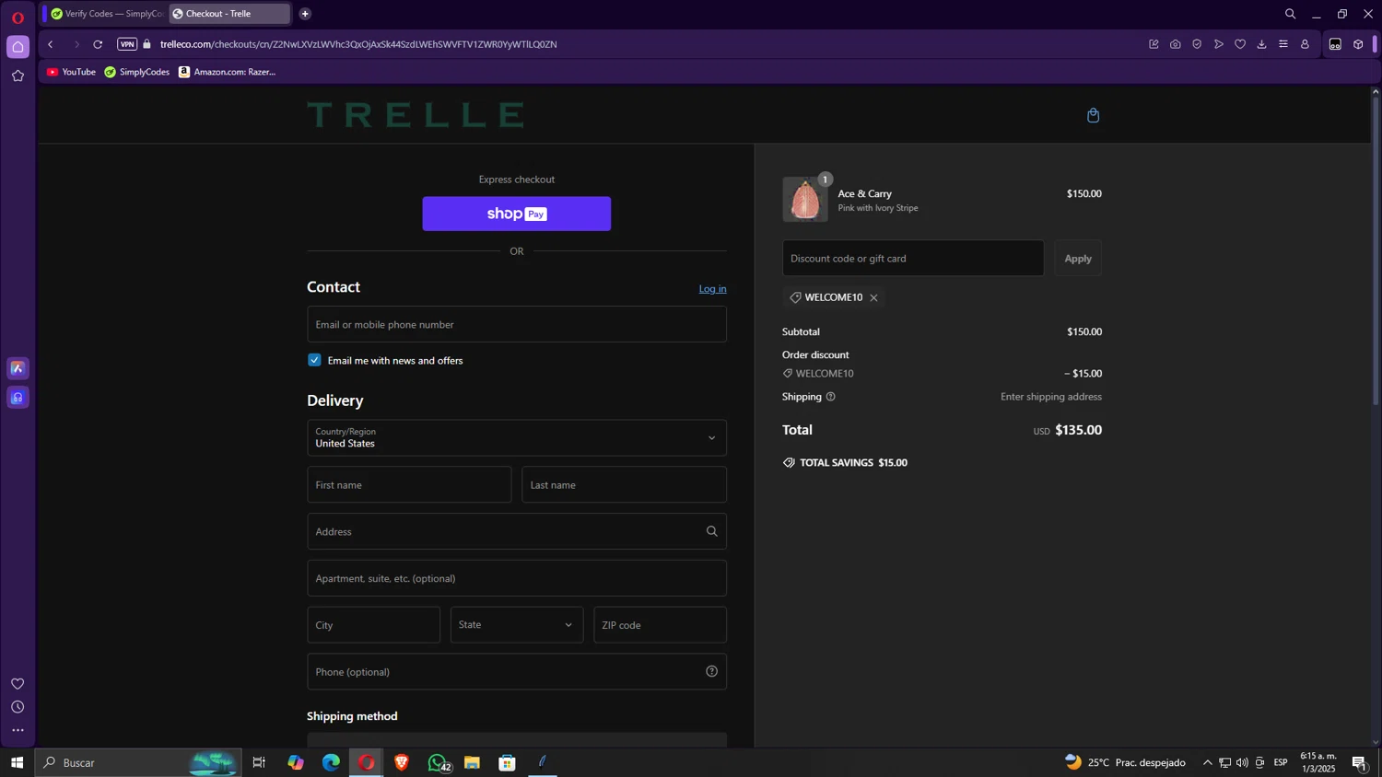Select the Checkout - Trelle tab
1382x777 pixels.
pyautogui.click(x=228, y=14)
